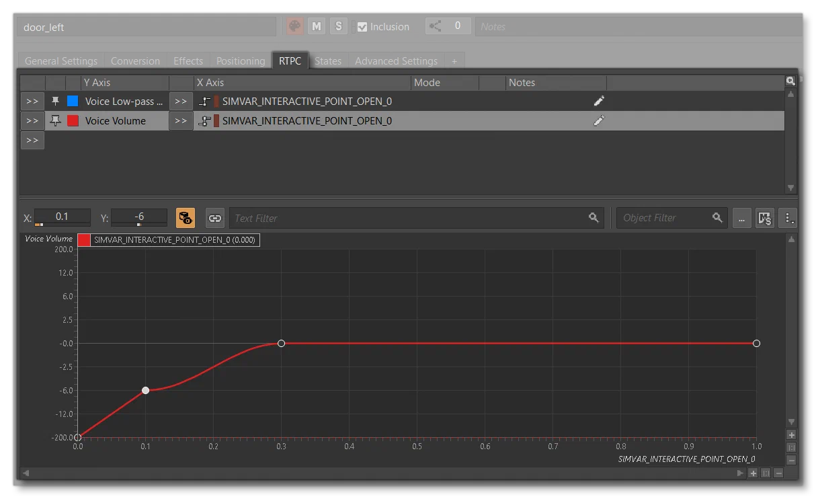Click the red Voice Volume color swatch

coord(73,121)
